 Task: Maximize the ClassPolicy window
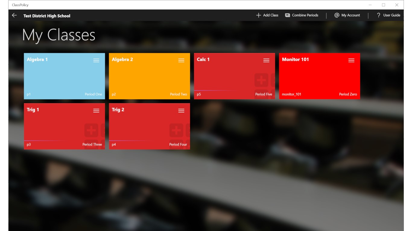pos(383,5)
